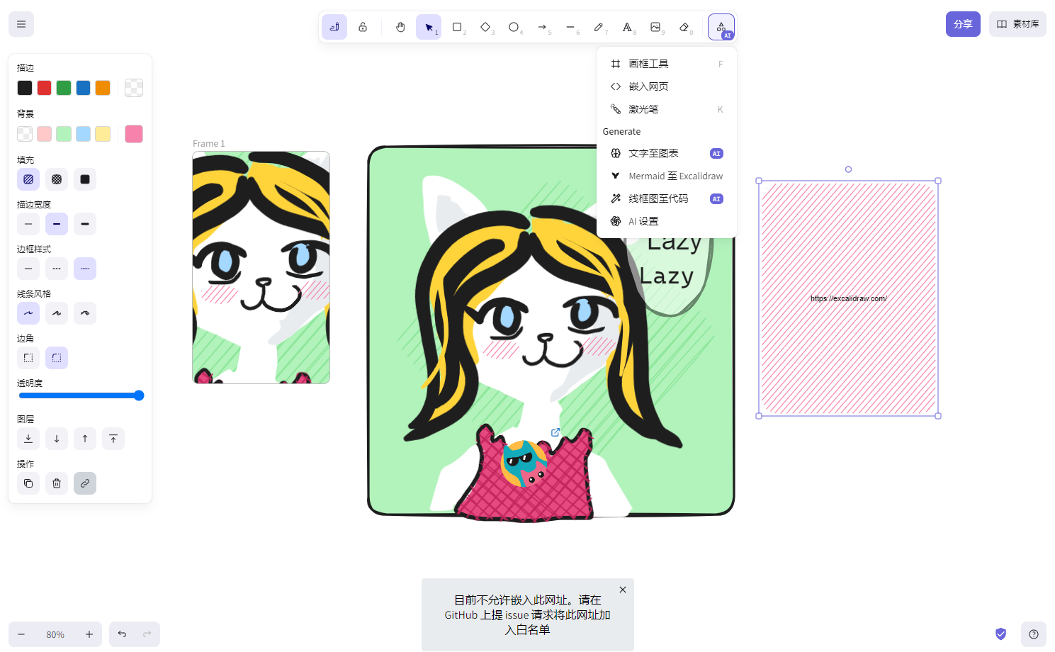Open the pink background color picker

click(134, 134)
